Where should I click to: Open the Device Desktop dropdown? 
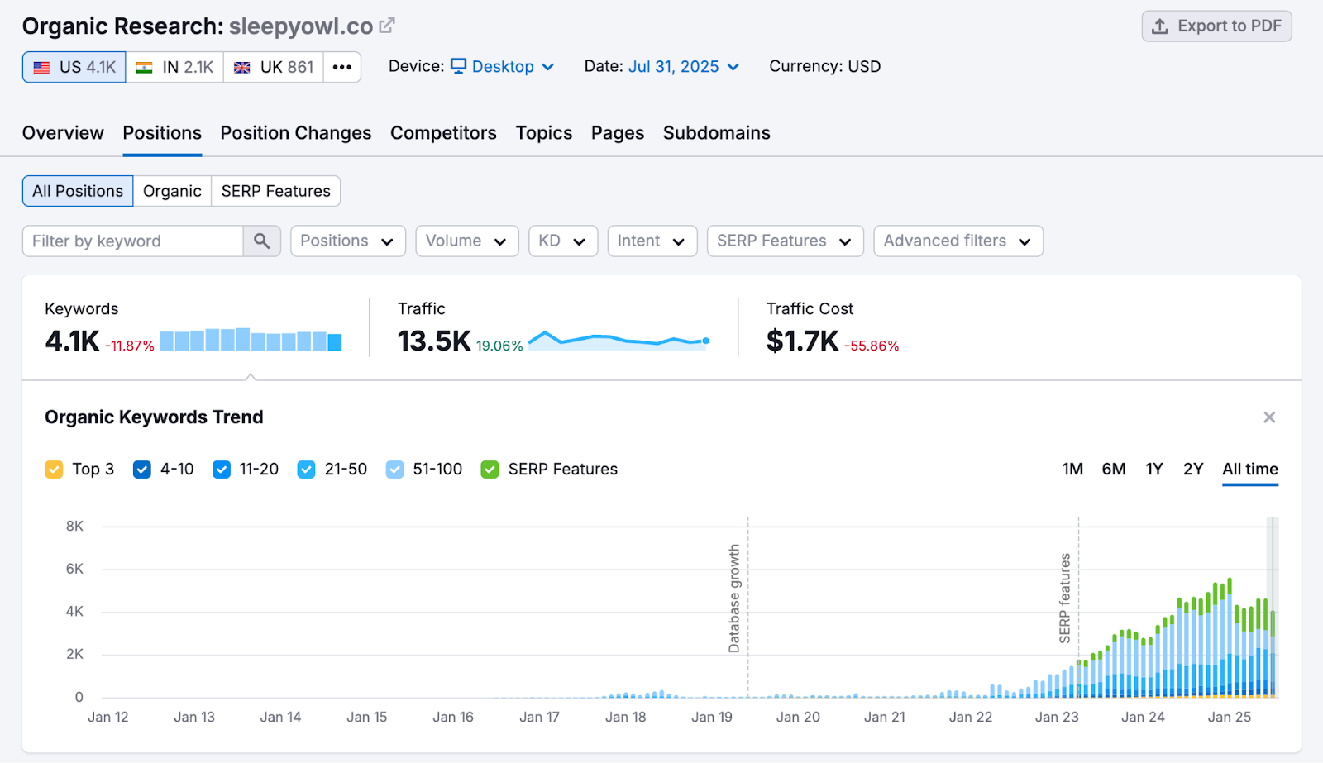(x=503, y=67)
